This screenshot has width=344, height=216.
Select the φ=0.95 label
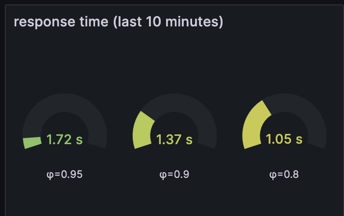point(65,174)
